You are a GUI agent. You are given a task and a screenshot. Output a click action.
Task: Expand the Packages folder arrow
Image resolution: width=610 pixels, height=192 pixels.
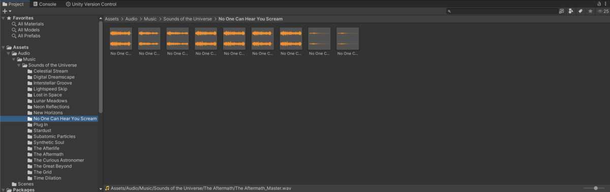[x=3, y=190]
